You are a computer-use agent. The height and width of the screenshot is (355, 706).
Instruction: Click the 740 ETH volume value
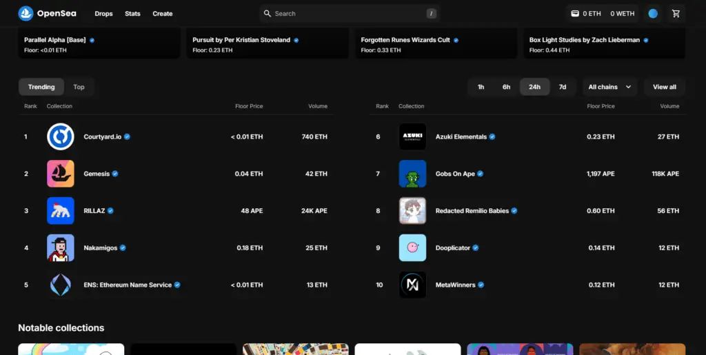314,136
